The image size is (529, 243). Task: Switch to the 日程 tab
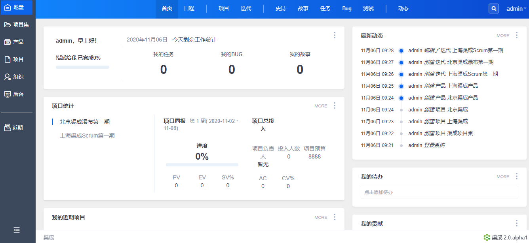(189, 9)
